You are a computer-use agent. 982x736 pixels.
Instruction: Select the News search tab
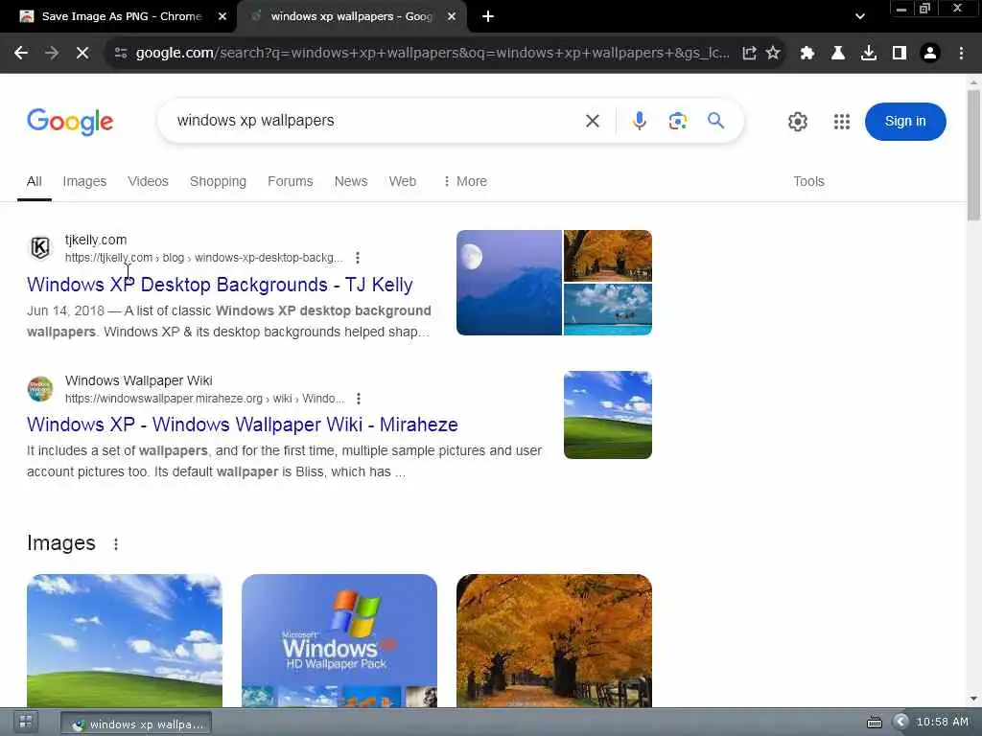pyautogui.click(x=351, y=181)
